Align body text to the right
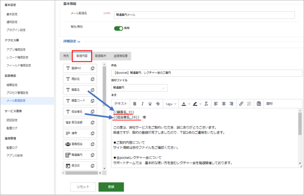The width and height of the screenshot is (304, 195). pos(231,104)
